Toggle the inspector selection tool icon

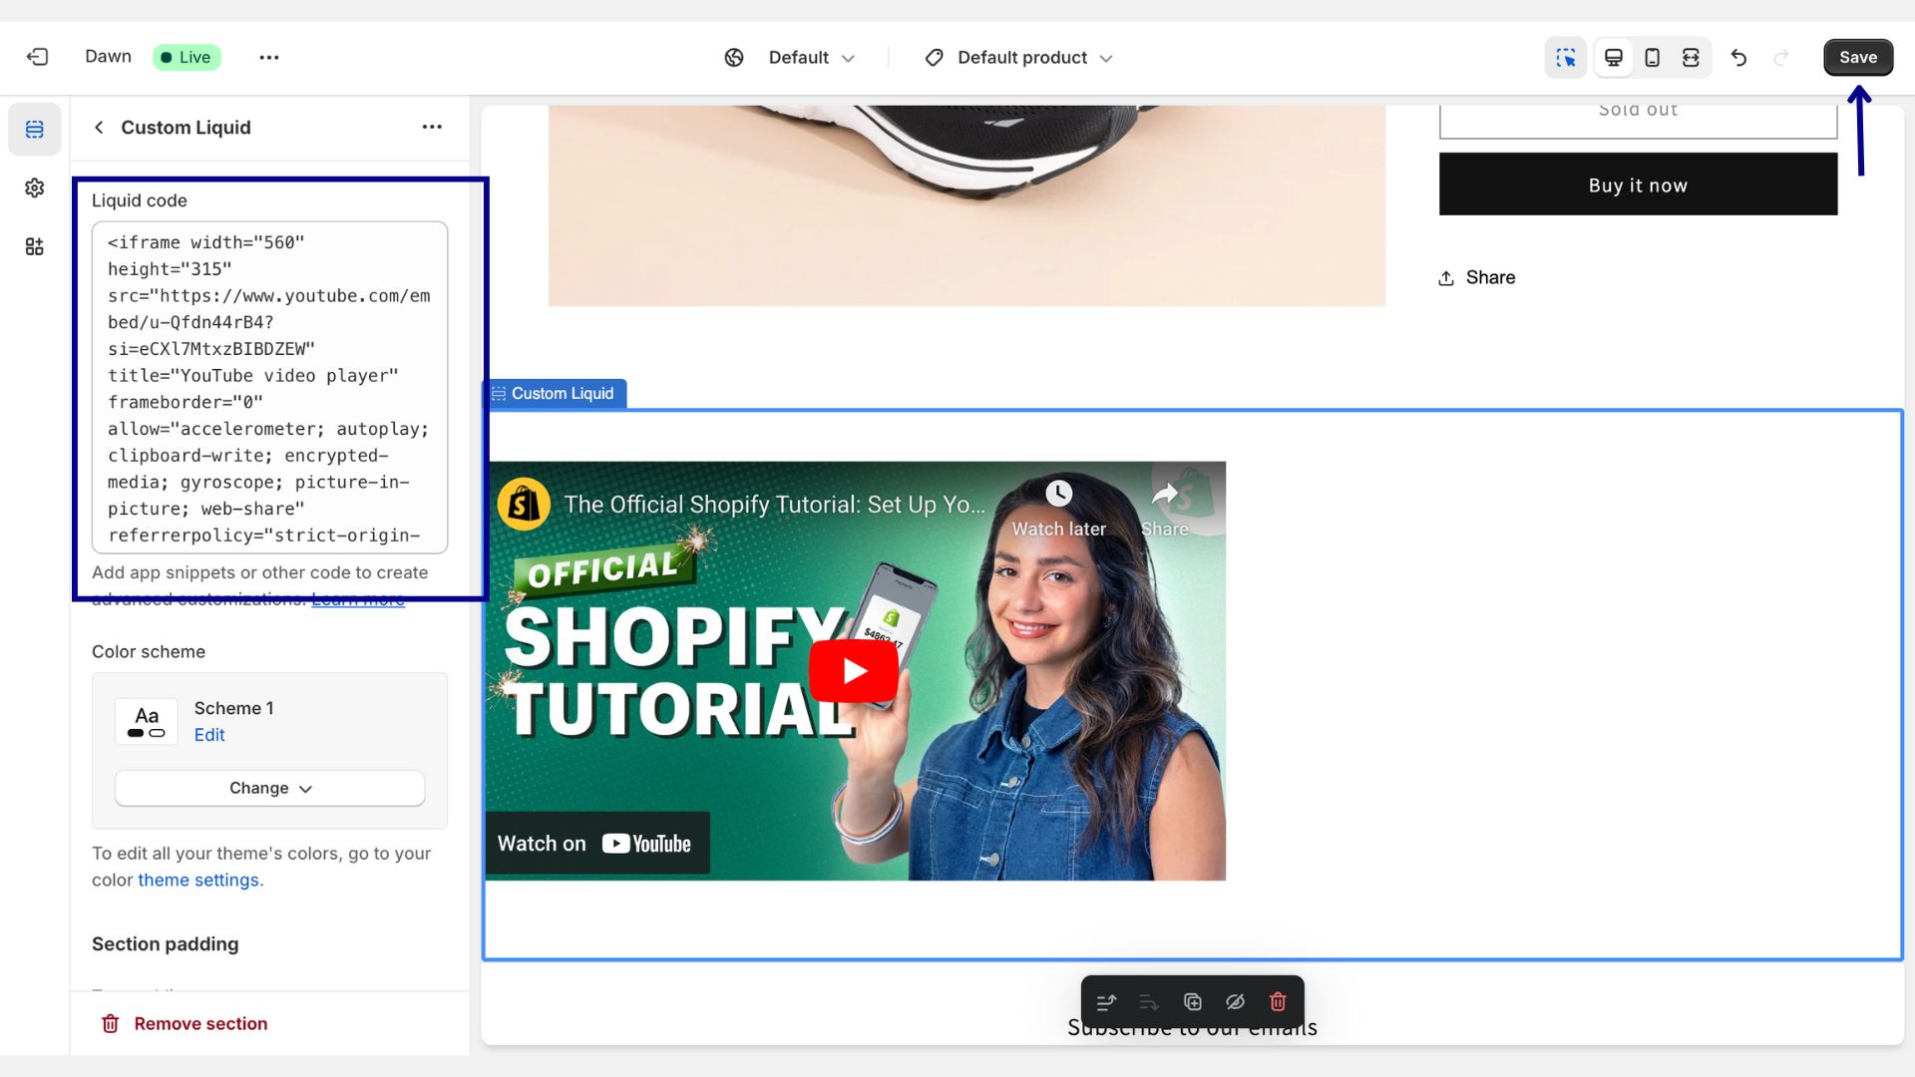click(x=1566, y=58)
